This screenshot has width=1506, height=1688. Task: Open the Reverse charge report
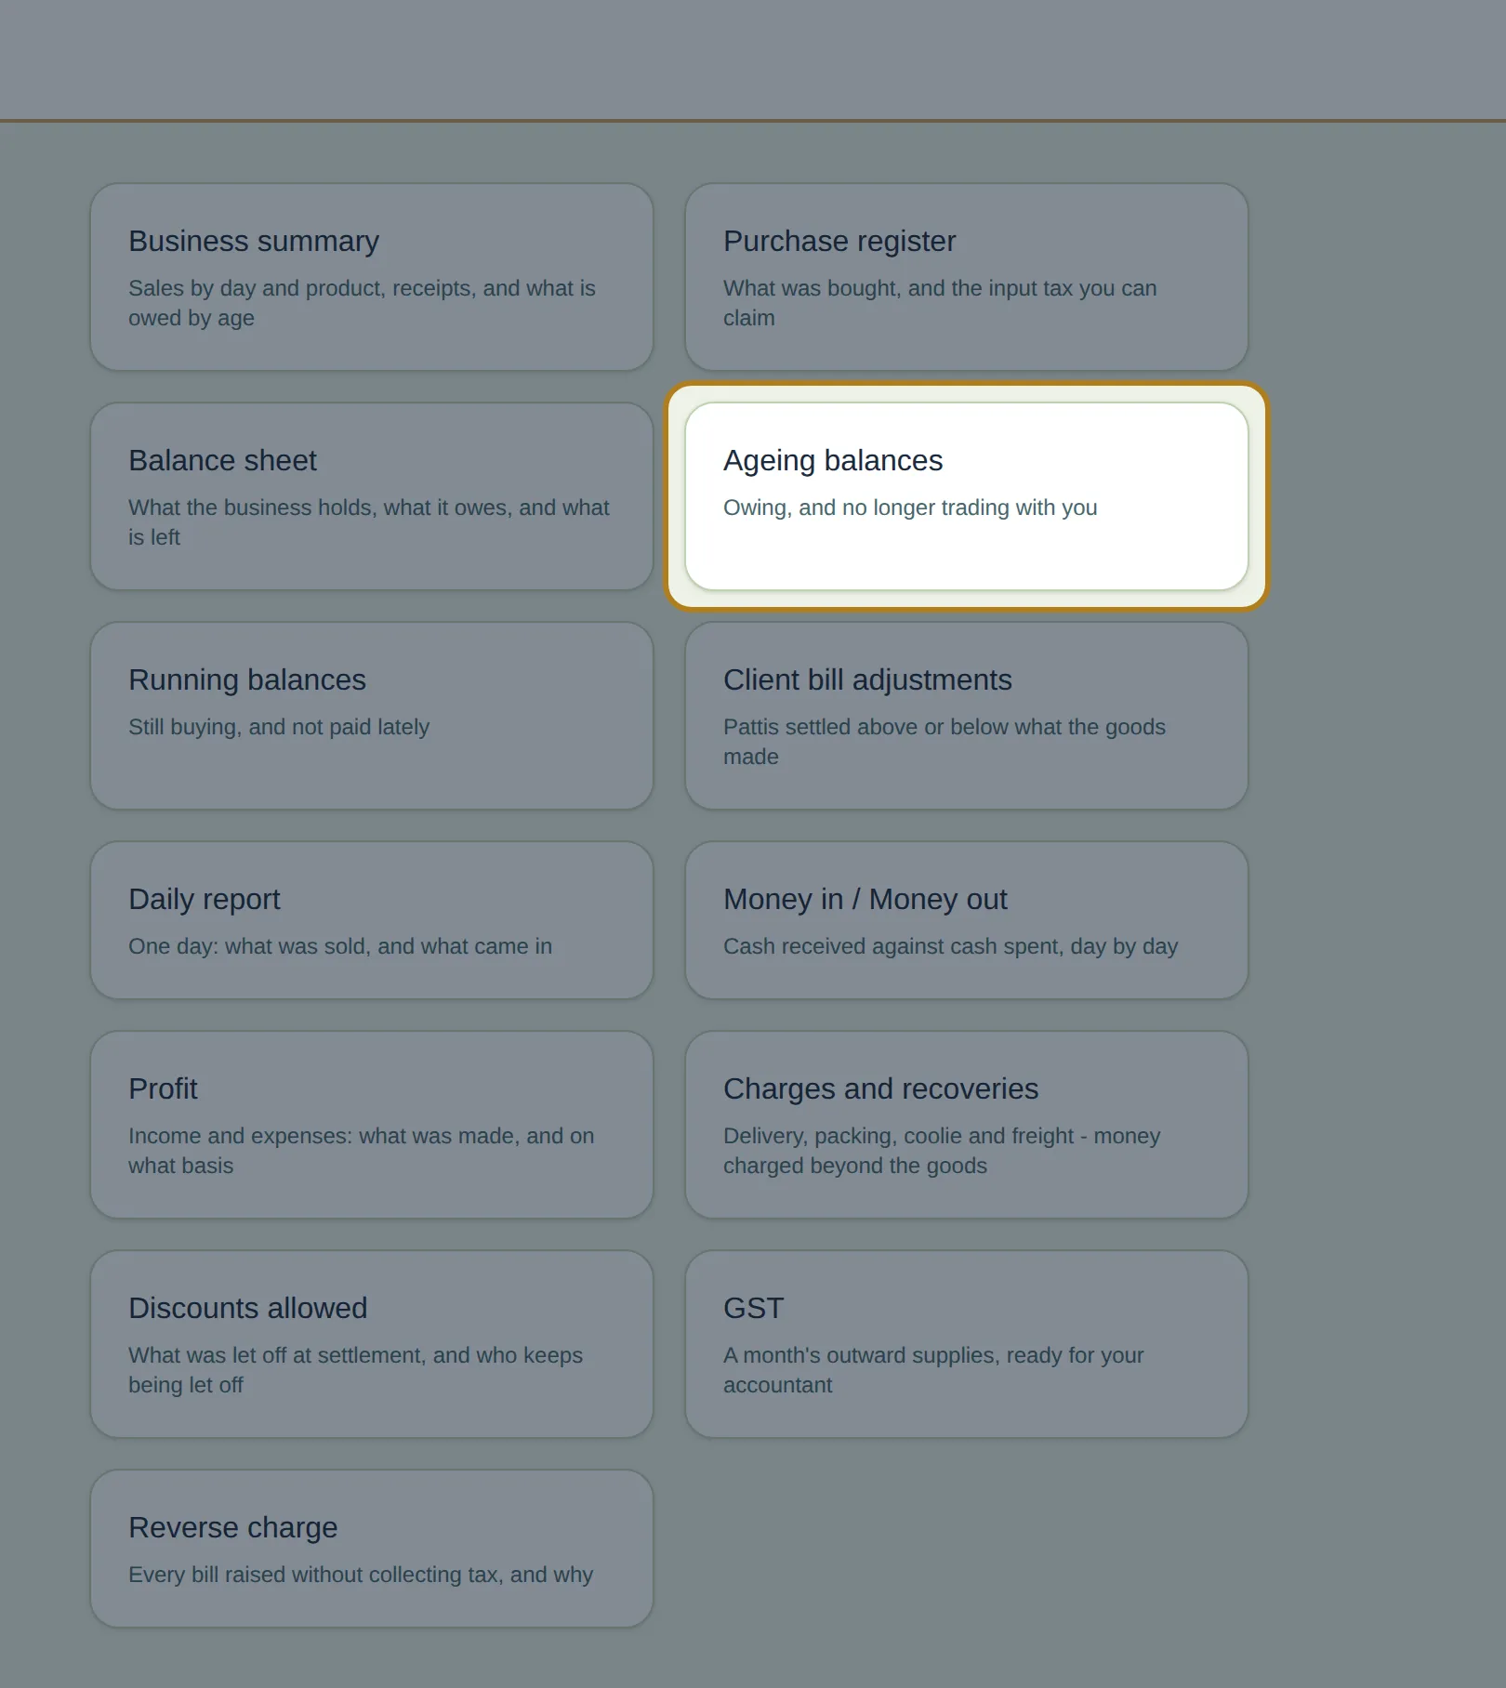pos(372,1549)
